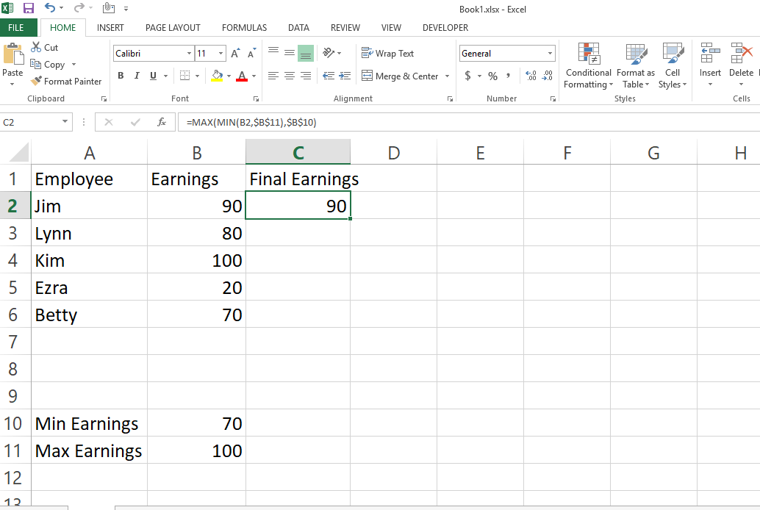Switch to the DATA tab

[298, 28]
